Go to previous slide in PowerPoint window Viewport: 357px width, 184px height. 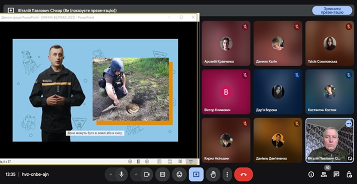[x=130, y=162]
